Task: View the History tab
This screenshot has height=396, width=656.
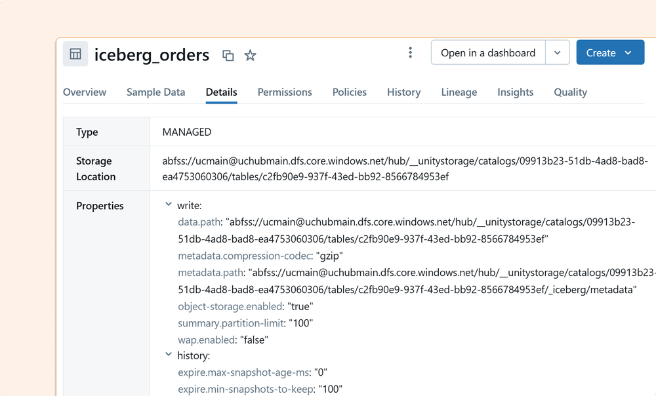Action: click(403, 92)
